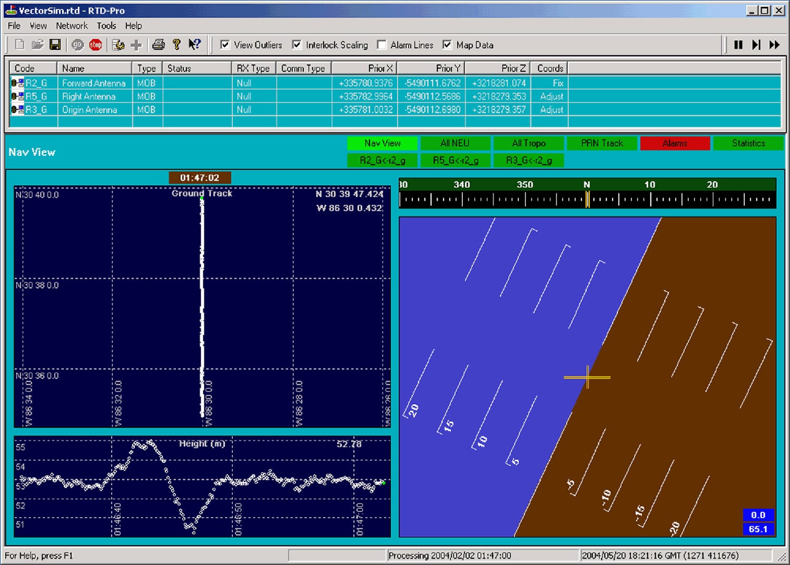Disable the Map Data checkbox
Image resolution: width=790 pixels, height=565 pixels.
click(447, 45)
